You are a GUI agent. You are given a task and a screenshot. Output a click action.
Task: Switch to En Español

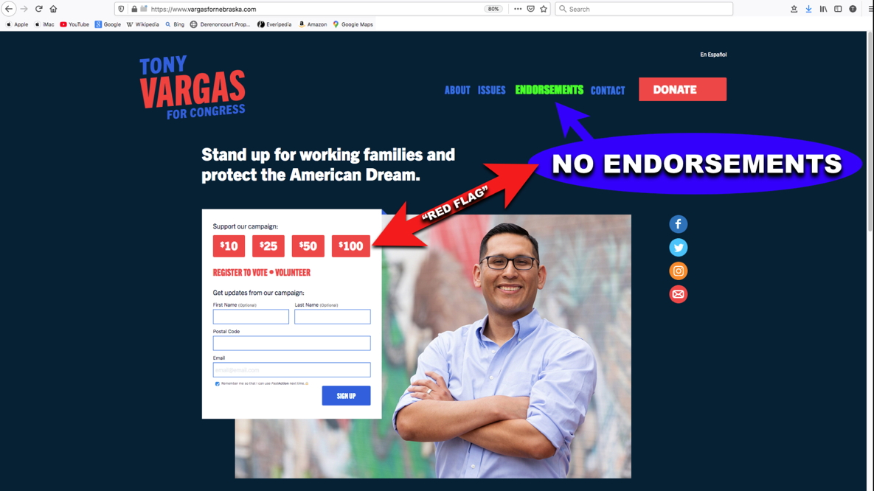pyautogui.click(x=713, y=55)
